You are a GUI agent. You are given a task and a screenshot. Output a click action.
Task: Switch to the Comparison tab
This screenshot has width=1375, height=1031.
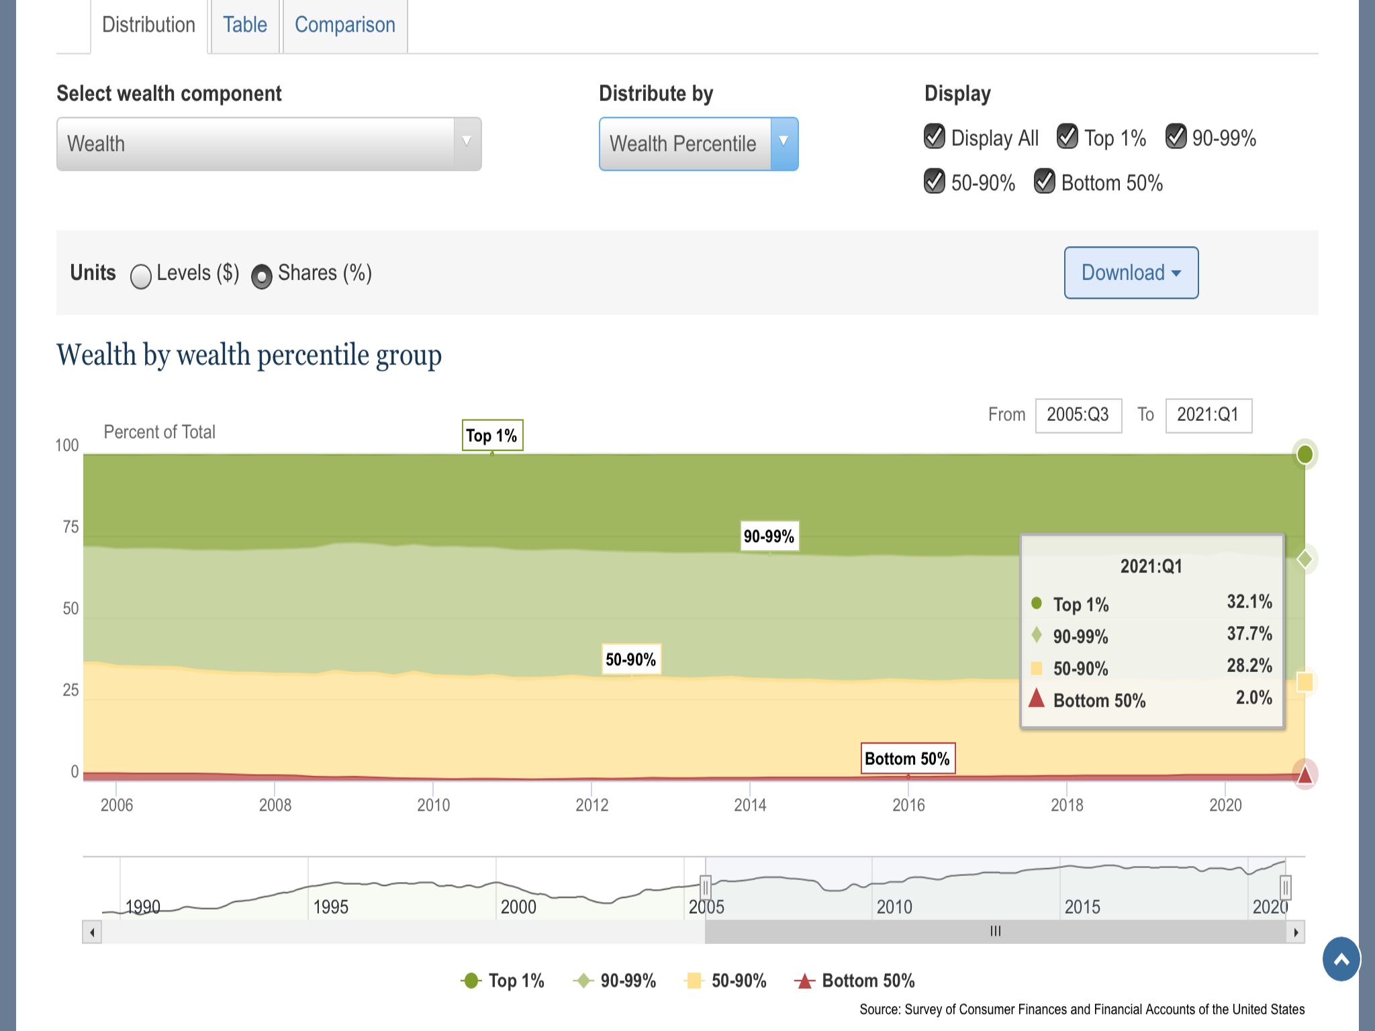(345, 26)
